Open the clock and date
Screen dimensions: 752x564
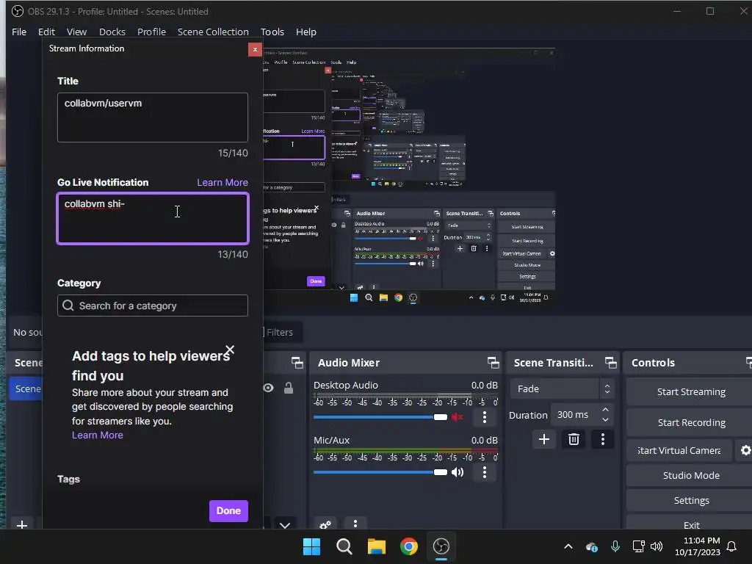(x=698, y=546)
